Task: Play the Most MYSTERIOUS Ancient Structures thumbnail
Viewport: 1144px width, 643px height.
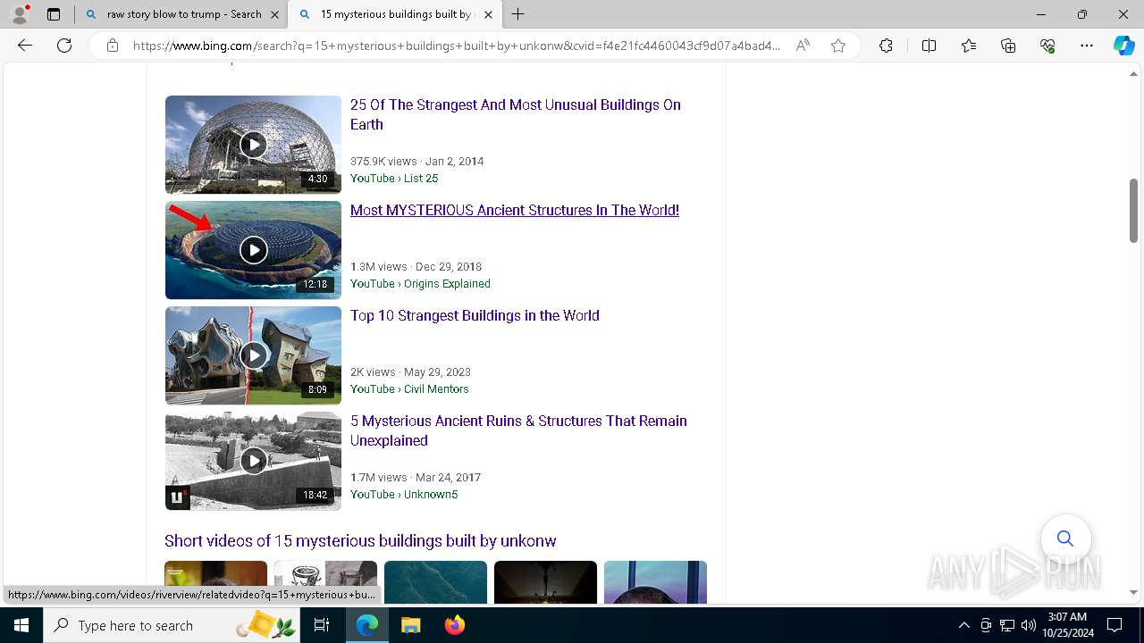Action: [x=253, y=250]
